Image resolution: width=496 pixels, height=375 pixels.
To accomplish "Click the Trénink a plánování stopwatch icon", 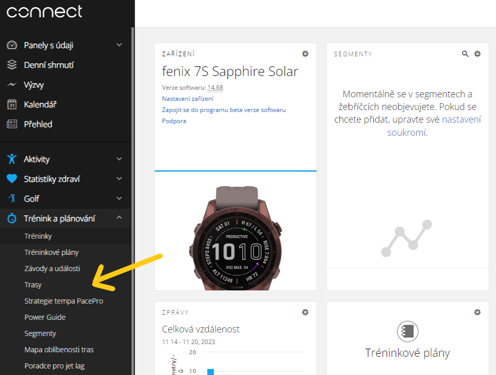I will pyautogui.click(x=12, y=218).
